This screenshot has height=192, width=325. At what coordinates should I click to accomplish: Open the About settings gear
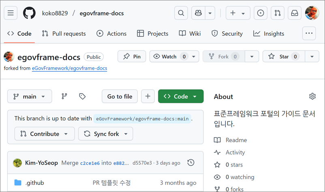[x=312, y=96]
